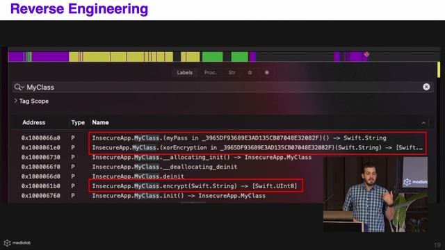
Task: Open the tag dot tab
Action: point(267,72)
